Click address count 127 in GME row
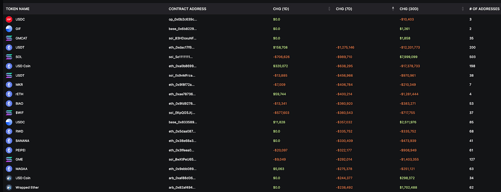Image resolution: width=501 pixels, height=192 pixels. click(472, 159)
